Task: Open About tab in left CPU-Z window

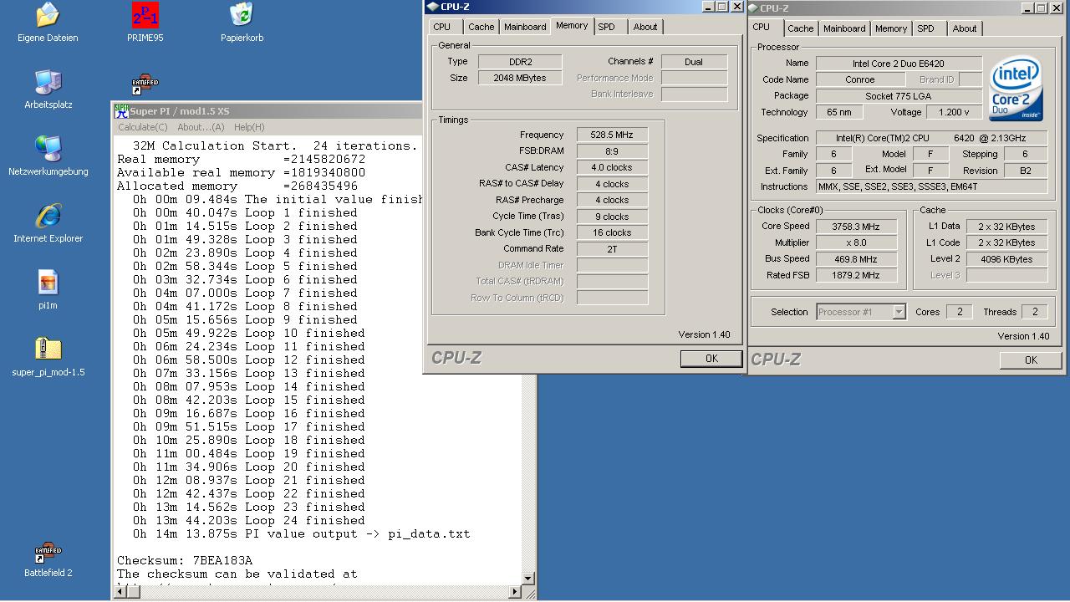Action: [x=645, y=27]
